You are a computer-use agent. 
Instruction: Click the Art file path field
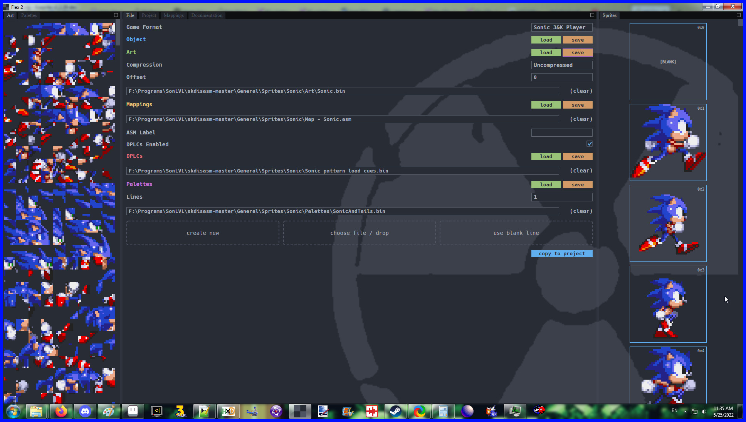(343, 91)
